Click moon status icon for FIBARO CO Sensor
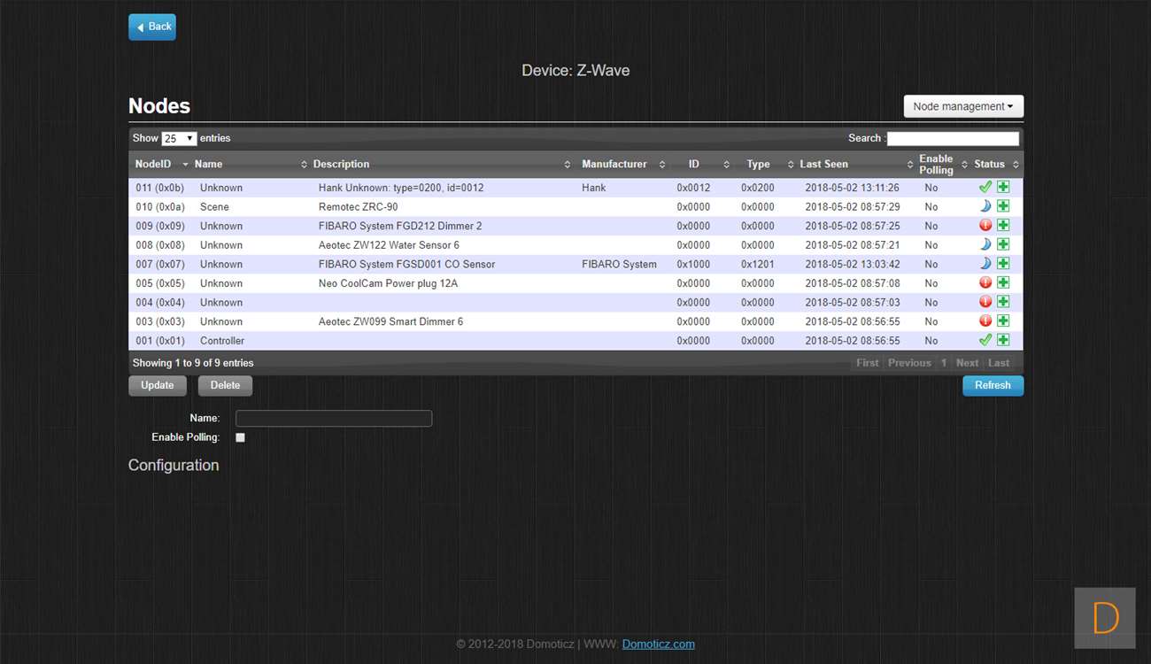This screenshot has width=1151, height=664. (x=985, y=264)
